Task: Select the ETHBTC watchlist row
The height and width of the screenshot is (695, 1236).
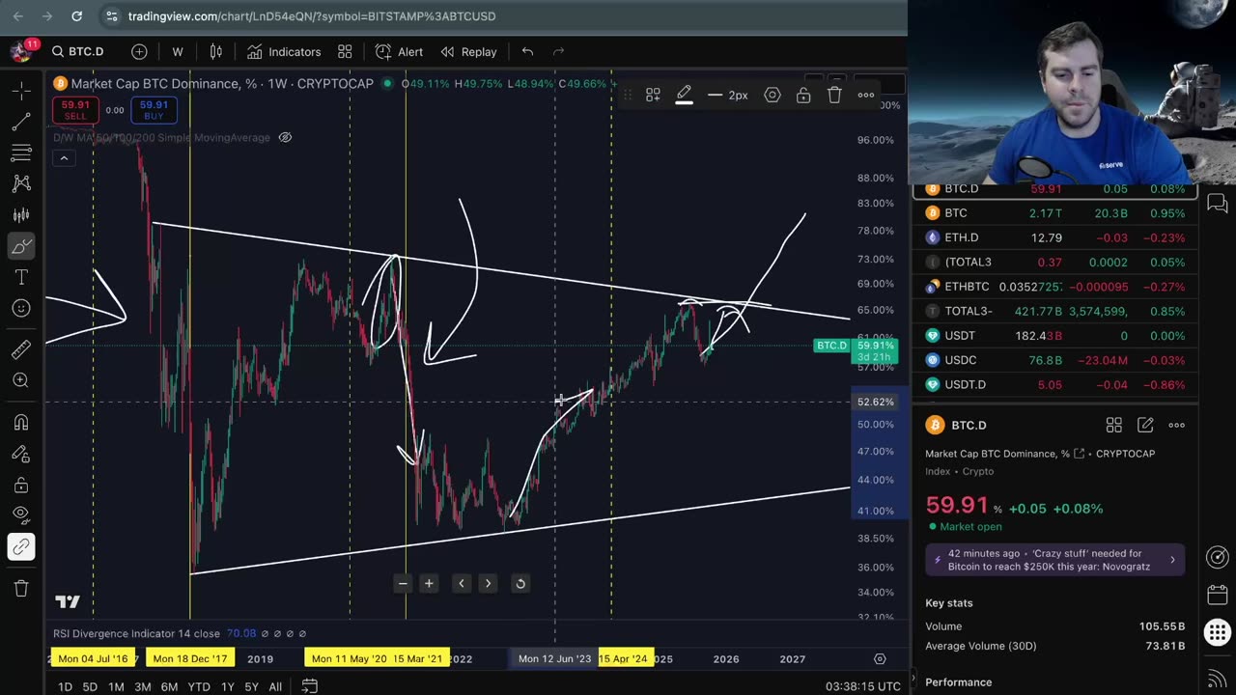Action: 1055,287
